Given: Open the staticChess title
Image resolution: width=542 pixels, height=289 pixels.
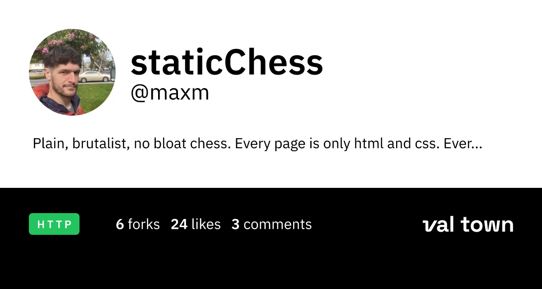Looking at the screenshot, I should tap(227, 63).
